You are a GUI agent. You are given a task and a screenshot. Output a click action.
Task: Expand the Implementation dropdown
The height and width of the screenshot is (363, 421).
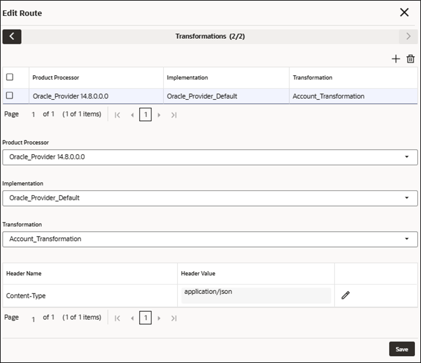[x=210, y=198]
